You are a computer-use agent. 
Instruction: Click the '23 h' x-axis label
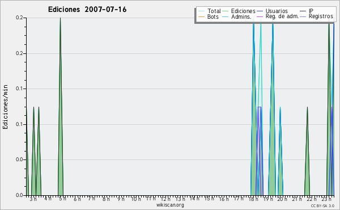(326, 199)
